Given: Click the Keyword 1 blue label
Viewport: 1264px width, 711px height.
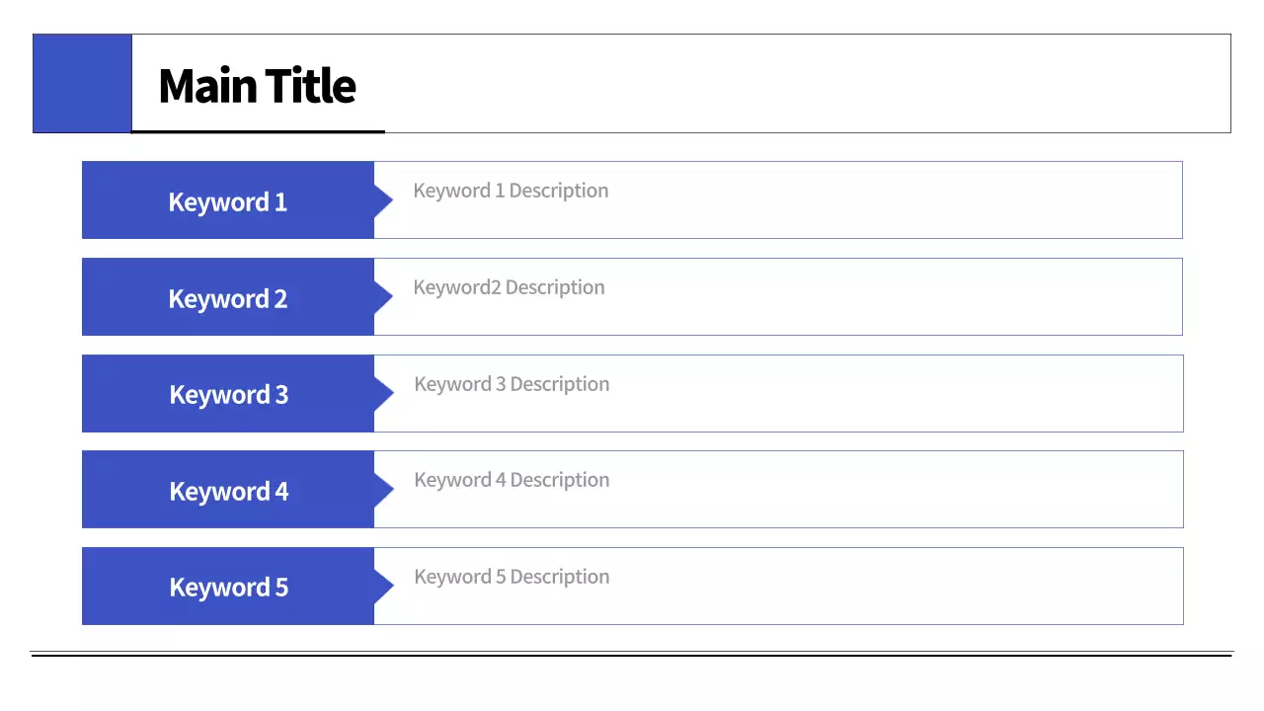Looking at the screenshot, I should pos(227,201).
